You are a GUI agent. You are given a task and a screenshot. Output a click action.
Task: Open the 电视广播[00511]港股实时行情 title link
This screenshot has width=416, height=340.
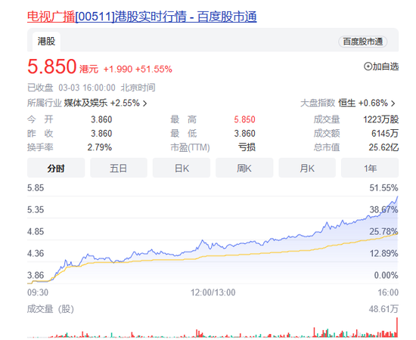tap(142, 17)
